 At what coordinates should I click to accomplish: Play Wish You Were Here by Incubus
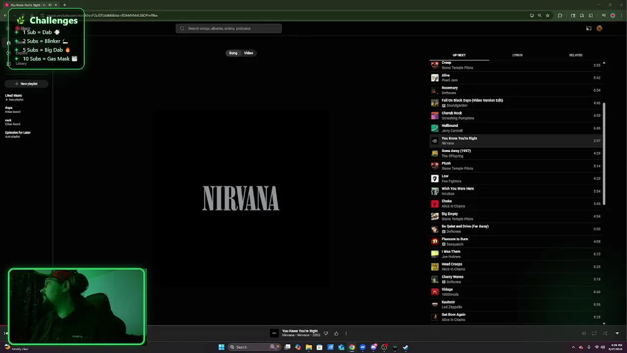click(x=517, y=191)
